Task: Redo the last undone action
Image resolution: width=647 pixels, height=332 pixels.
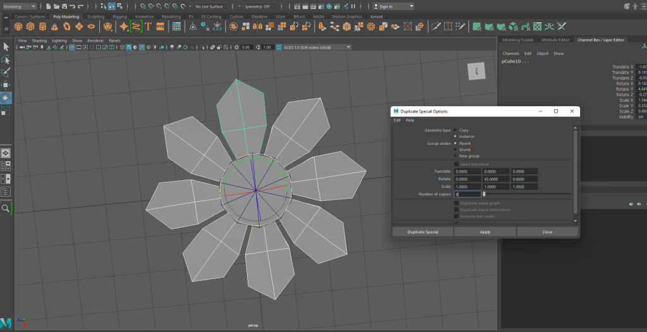Action: tap(80, 6)
